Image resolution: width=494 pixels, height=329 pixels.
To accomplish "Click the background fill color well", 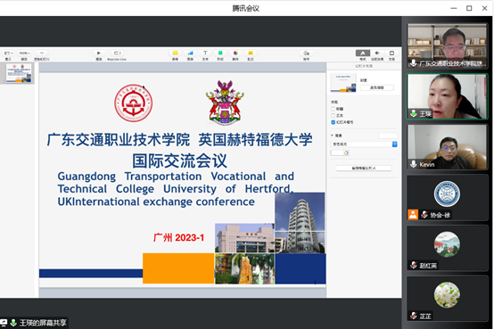I will (337, 152).
